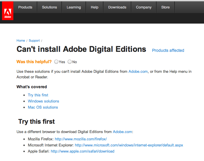204x161 pixels.
Task: Click the Try this first heading
Action: pyautogui.click(x=37, y=122)
